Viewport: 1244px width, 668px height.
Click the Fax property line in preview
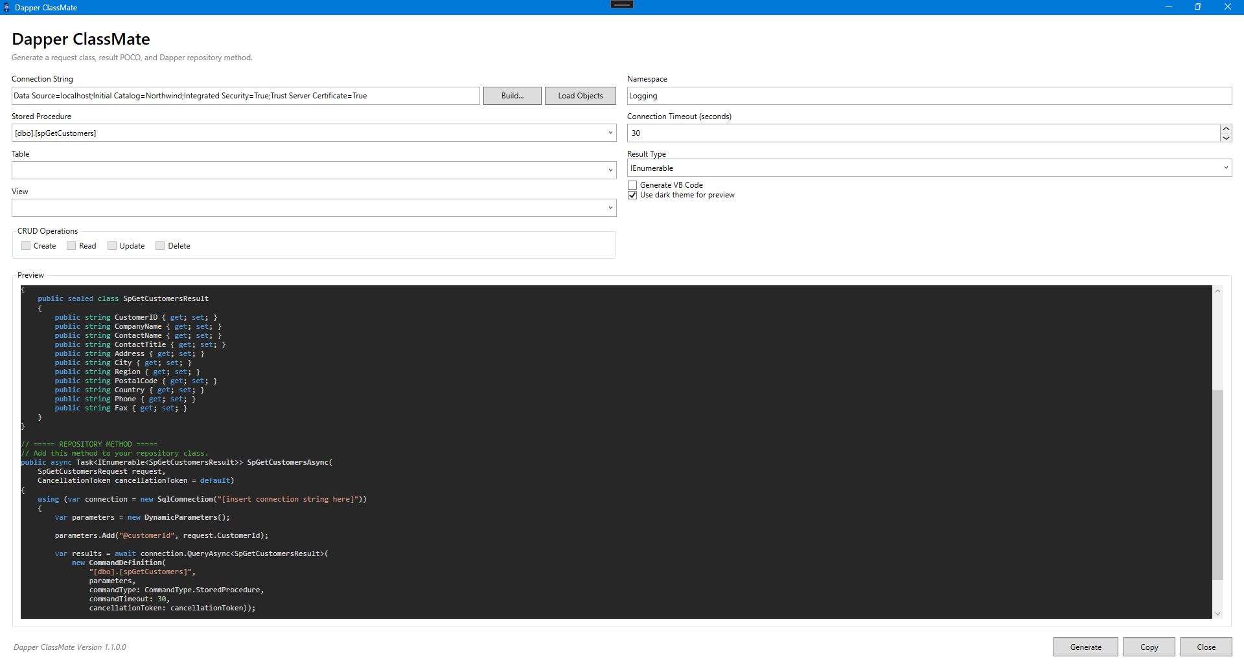[121, 408]
